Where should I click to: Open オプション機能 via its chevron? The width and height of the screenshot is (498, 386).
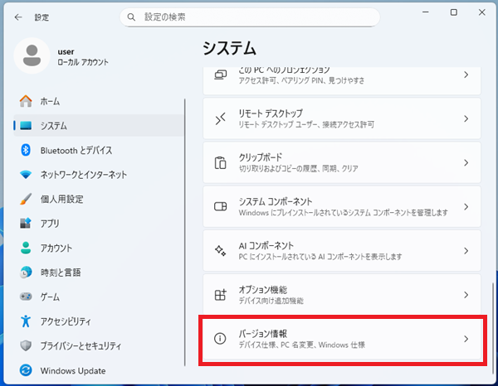pos(466,295)
